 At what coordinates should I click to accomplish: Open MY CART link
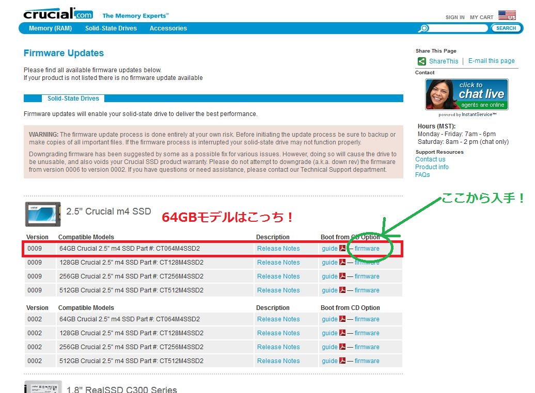481,18
